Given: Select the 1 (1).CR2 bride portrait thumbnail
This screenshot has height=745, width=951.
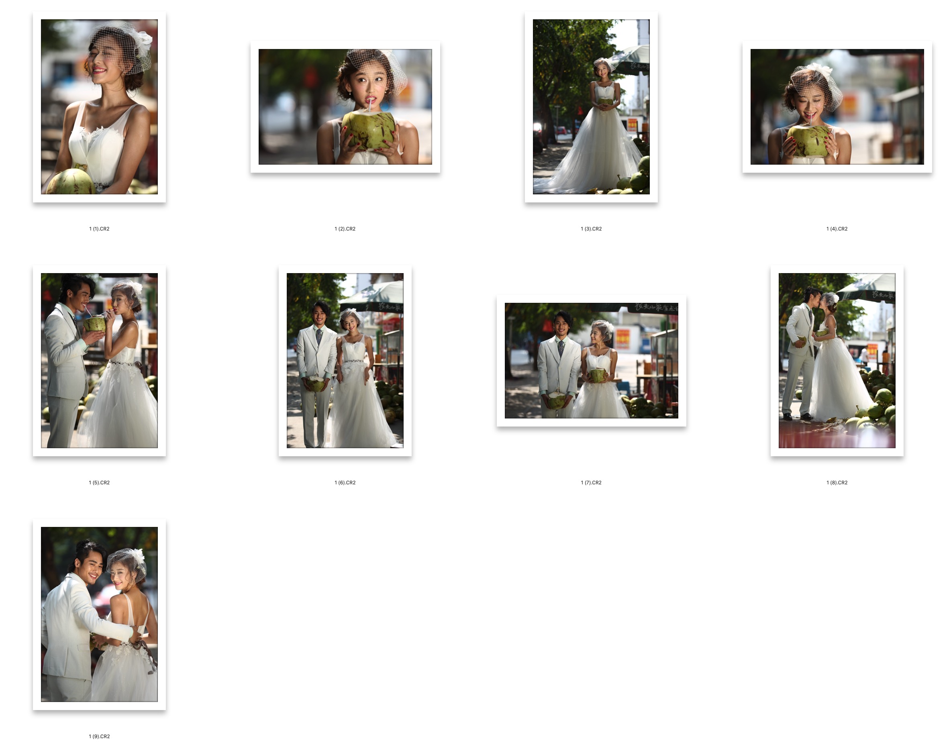Looking at the screenshot, I should [99, 106].
